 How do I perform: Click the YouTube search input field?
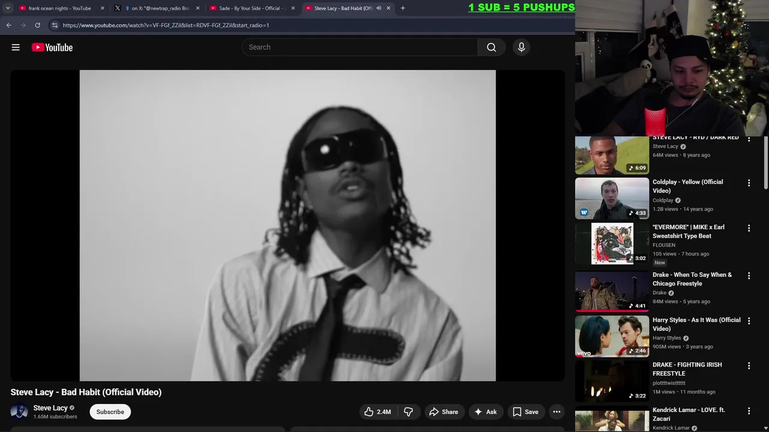click(359, 47)
